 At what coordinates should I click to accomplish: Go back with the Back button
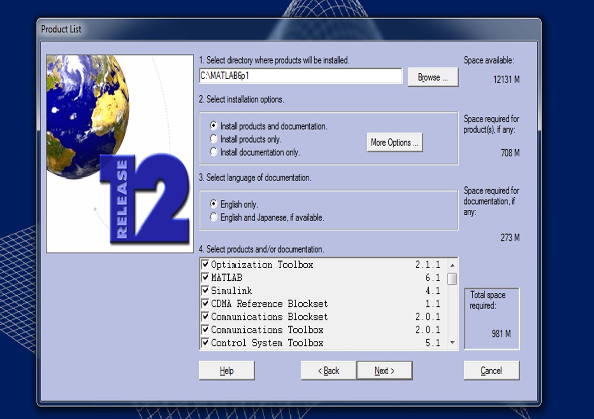[x=329, y=370]
